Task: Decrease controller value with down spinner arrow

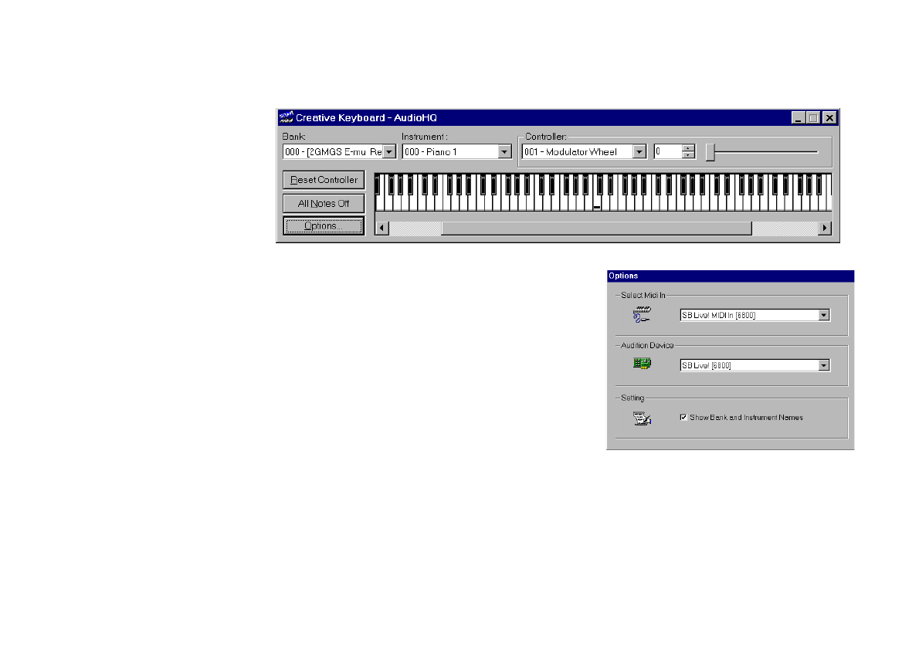Action: (x=688, y=155)
